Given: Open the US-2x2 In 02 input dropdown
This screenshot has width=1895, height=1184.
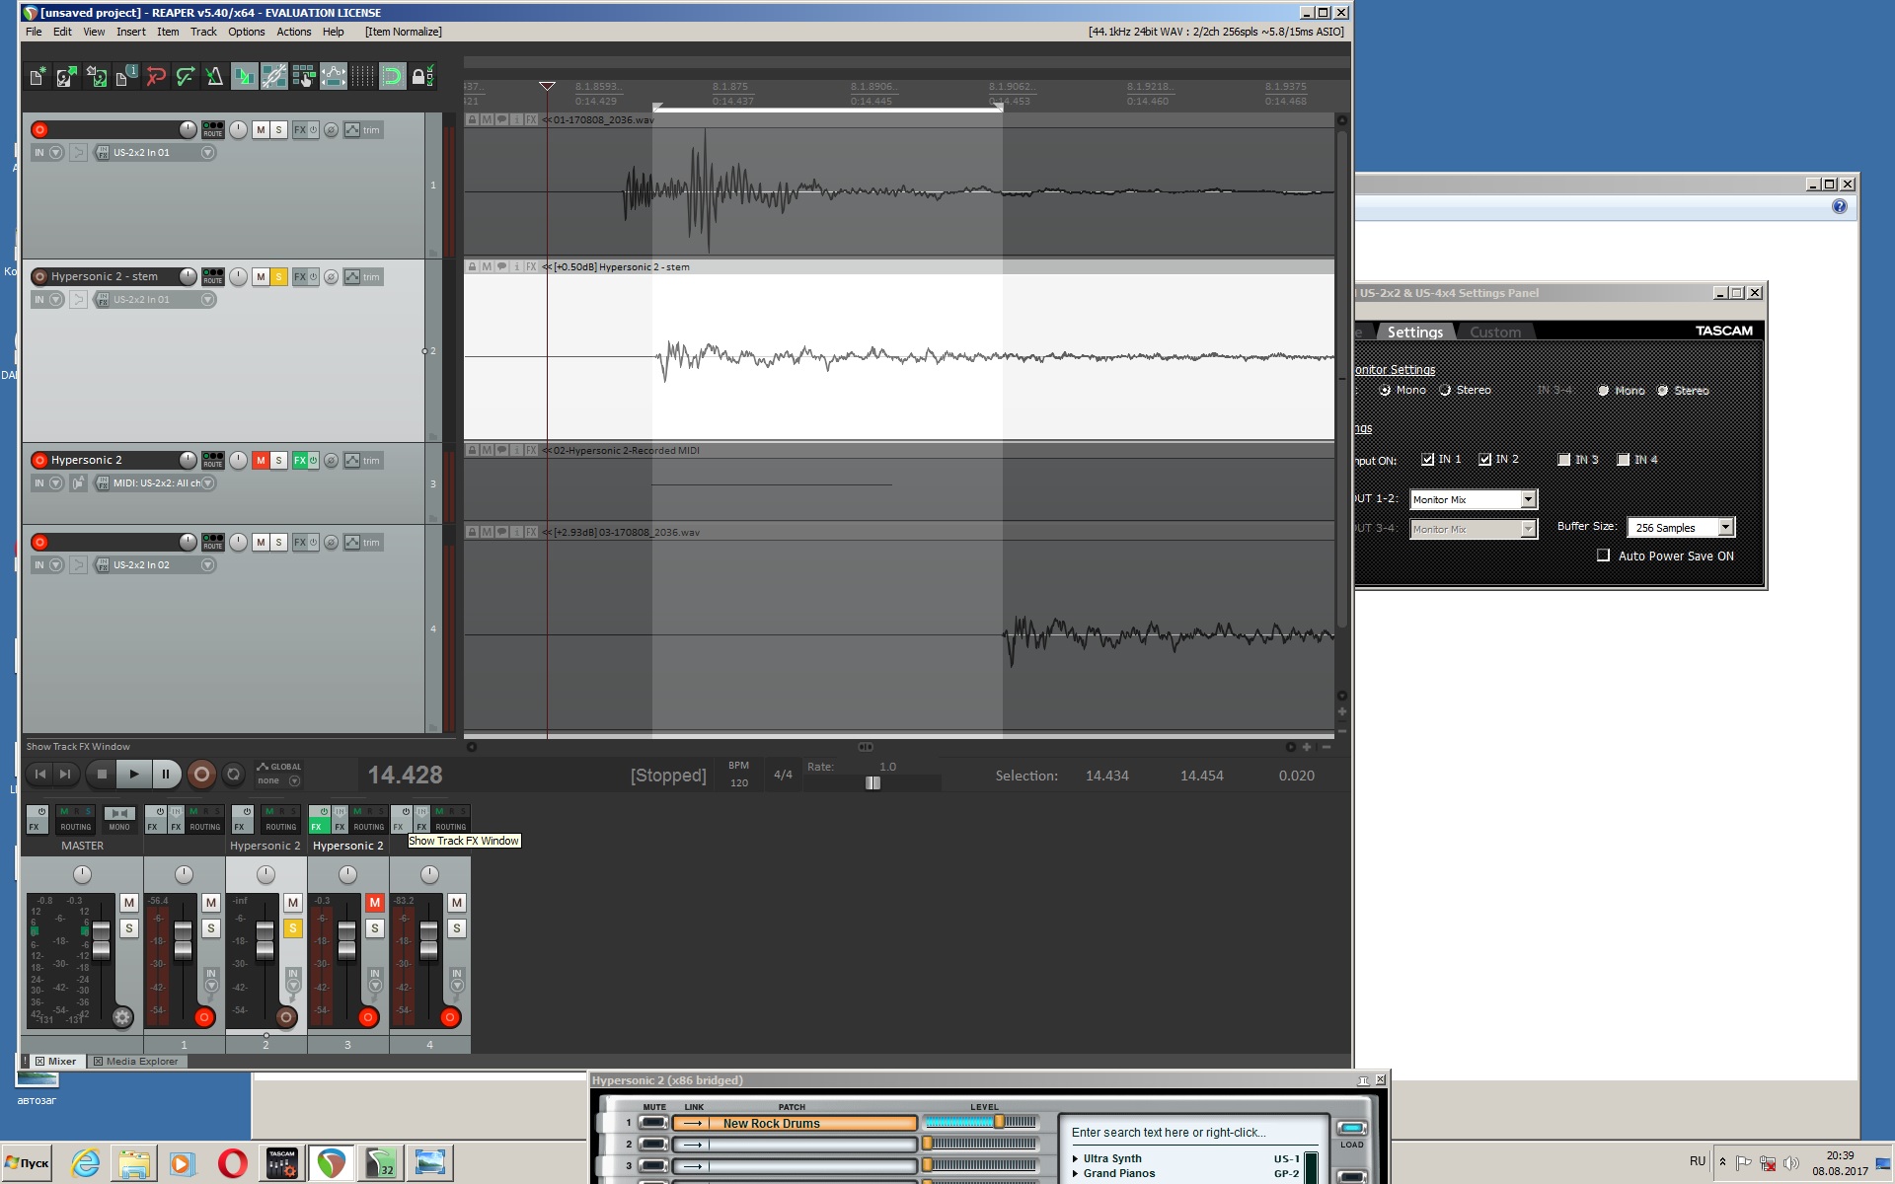Looking at the screenshot, I should tap(207, 565).
